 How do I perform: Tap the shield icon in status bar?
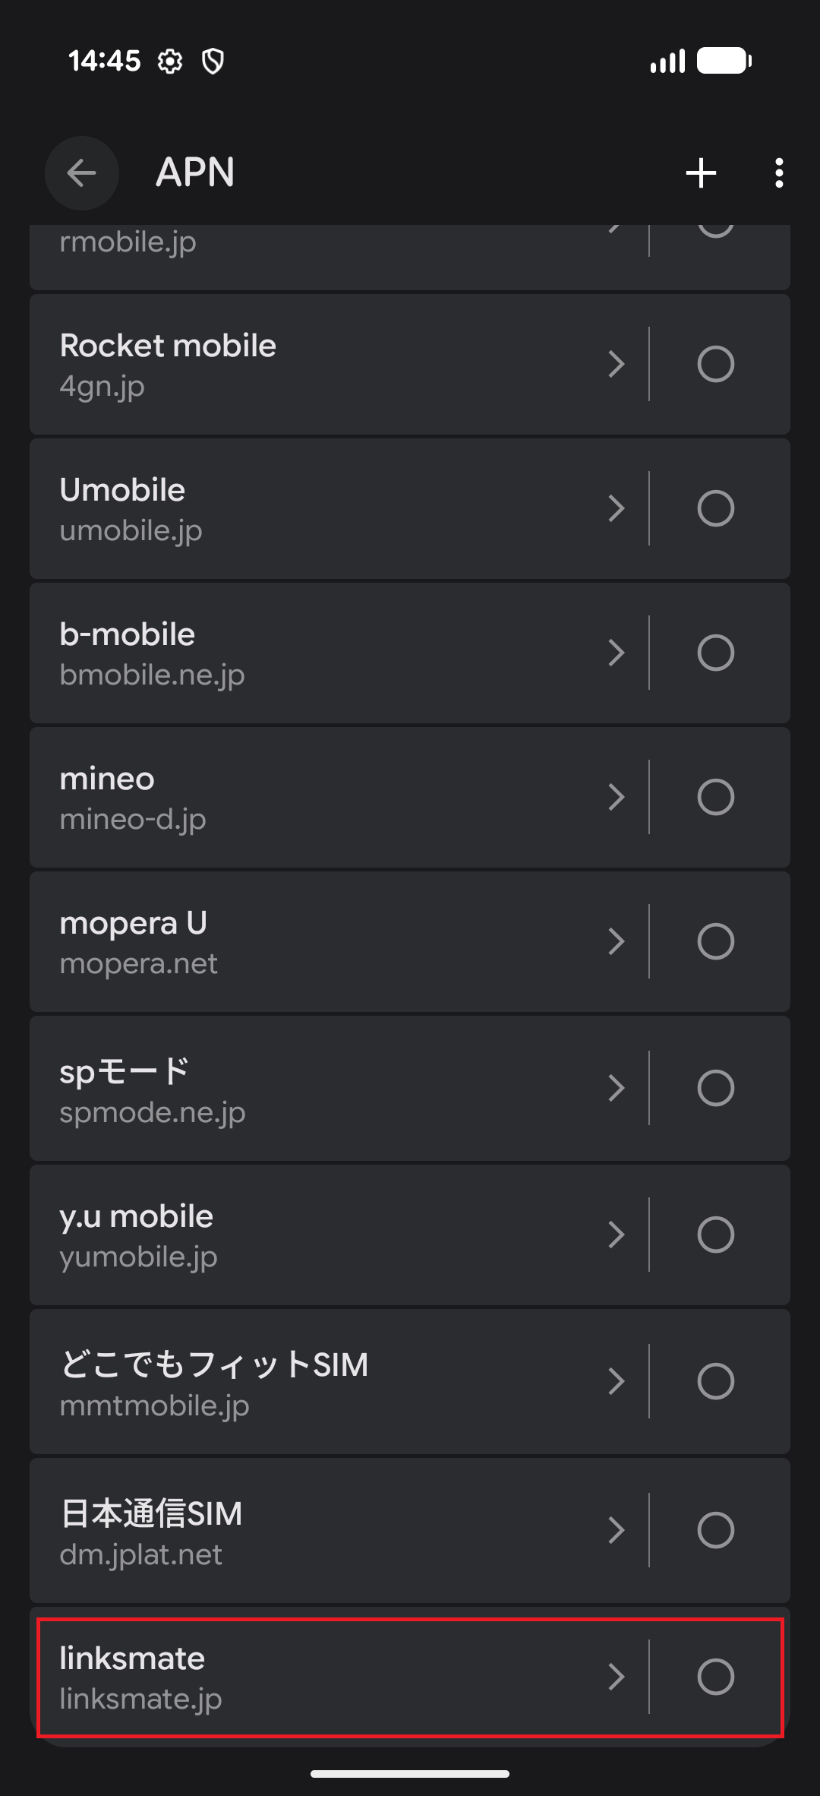point(213,62)
